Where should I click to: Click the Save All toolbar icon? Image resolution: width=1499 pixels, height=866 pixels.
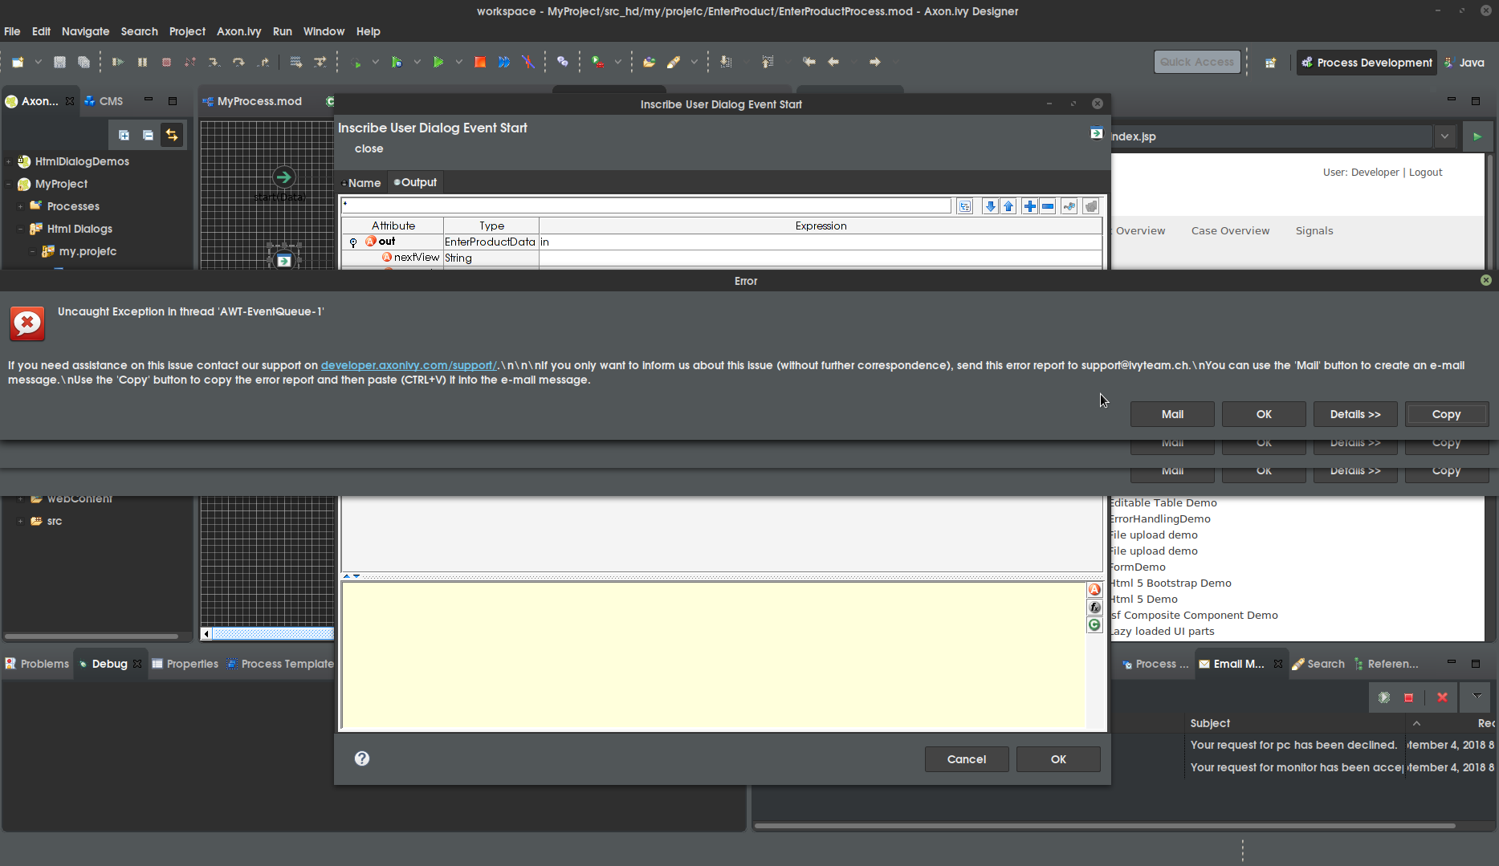point(84,62)
